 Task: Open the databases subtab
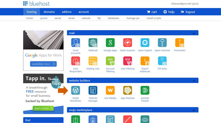pos(114,18)
